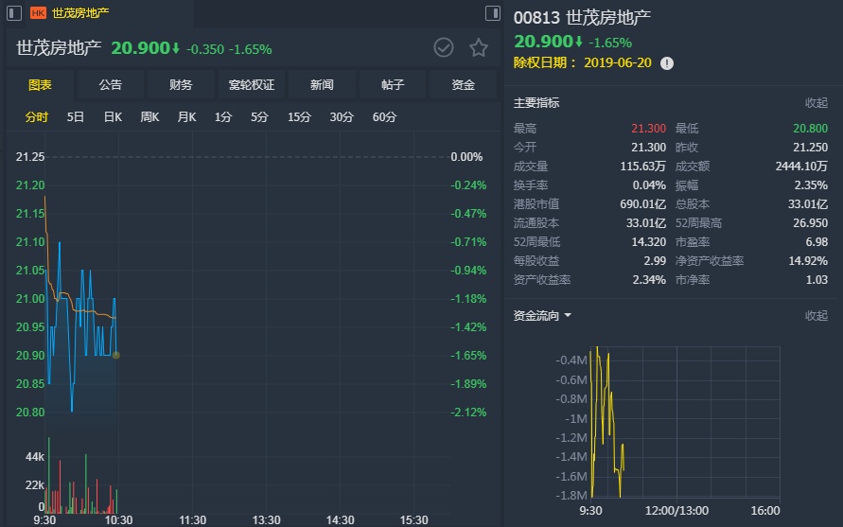Collapse the 主要指标 section
Screen dimensions: 843x527
coord(816,102)
